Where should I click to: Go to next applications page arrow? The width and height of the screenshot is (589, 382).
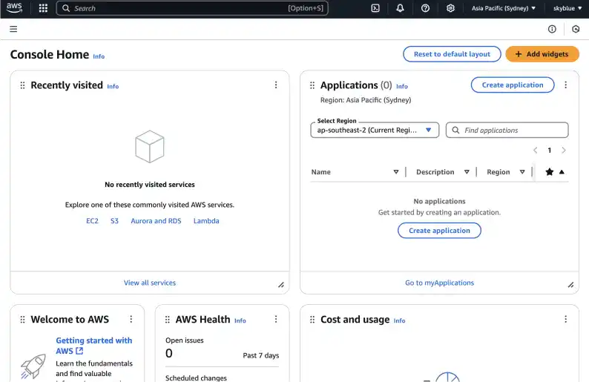click(564, 151)
